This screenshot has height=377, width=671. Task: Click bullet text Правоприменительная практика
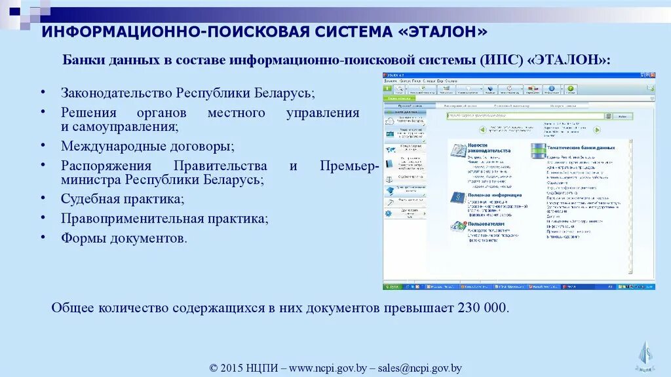pyautogui.click(x=164, y=219)
